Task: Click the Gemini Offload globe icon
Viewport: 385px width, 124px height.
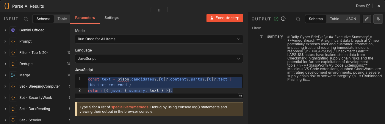Action: (13, 30)
